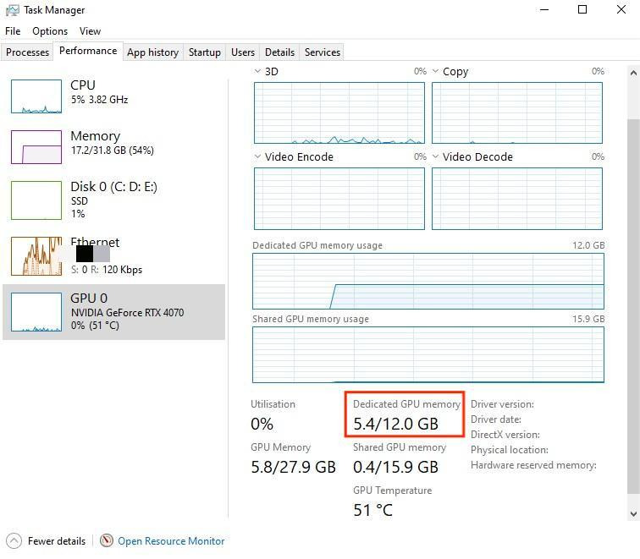
Task: Expand the 3D engine graph dropdown
Action: [x=258, y=72]
